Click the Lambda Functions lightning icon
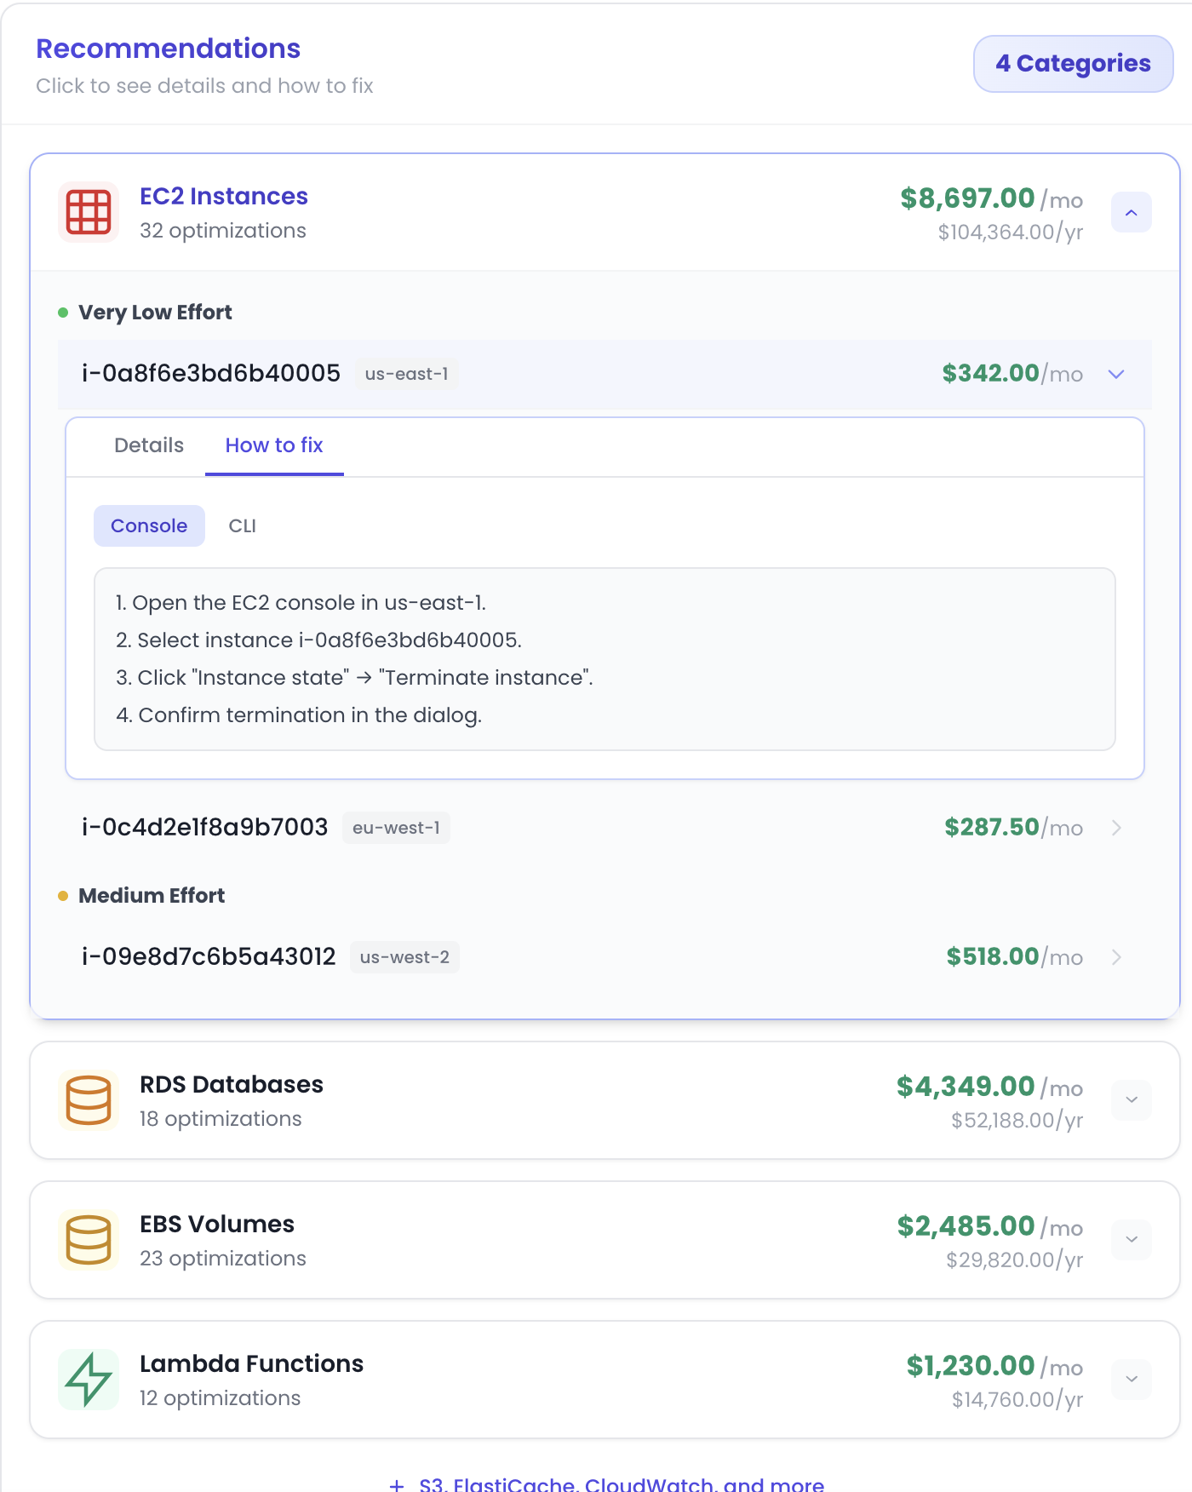The width and height of the screenshot is (1192, 1492). tap(89, 1380)
